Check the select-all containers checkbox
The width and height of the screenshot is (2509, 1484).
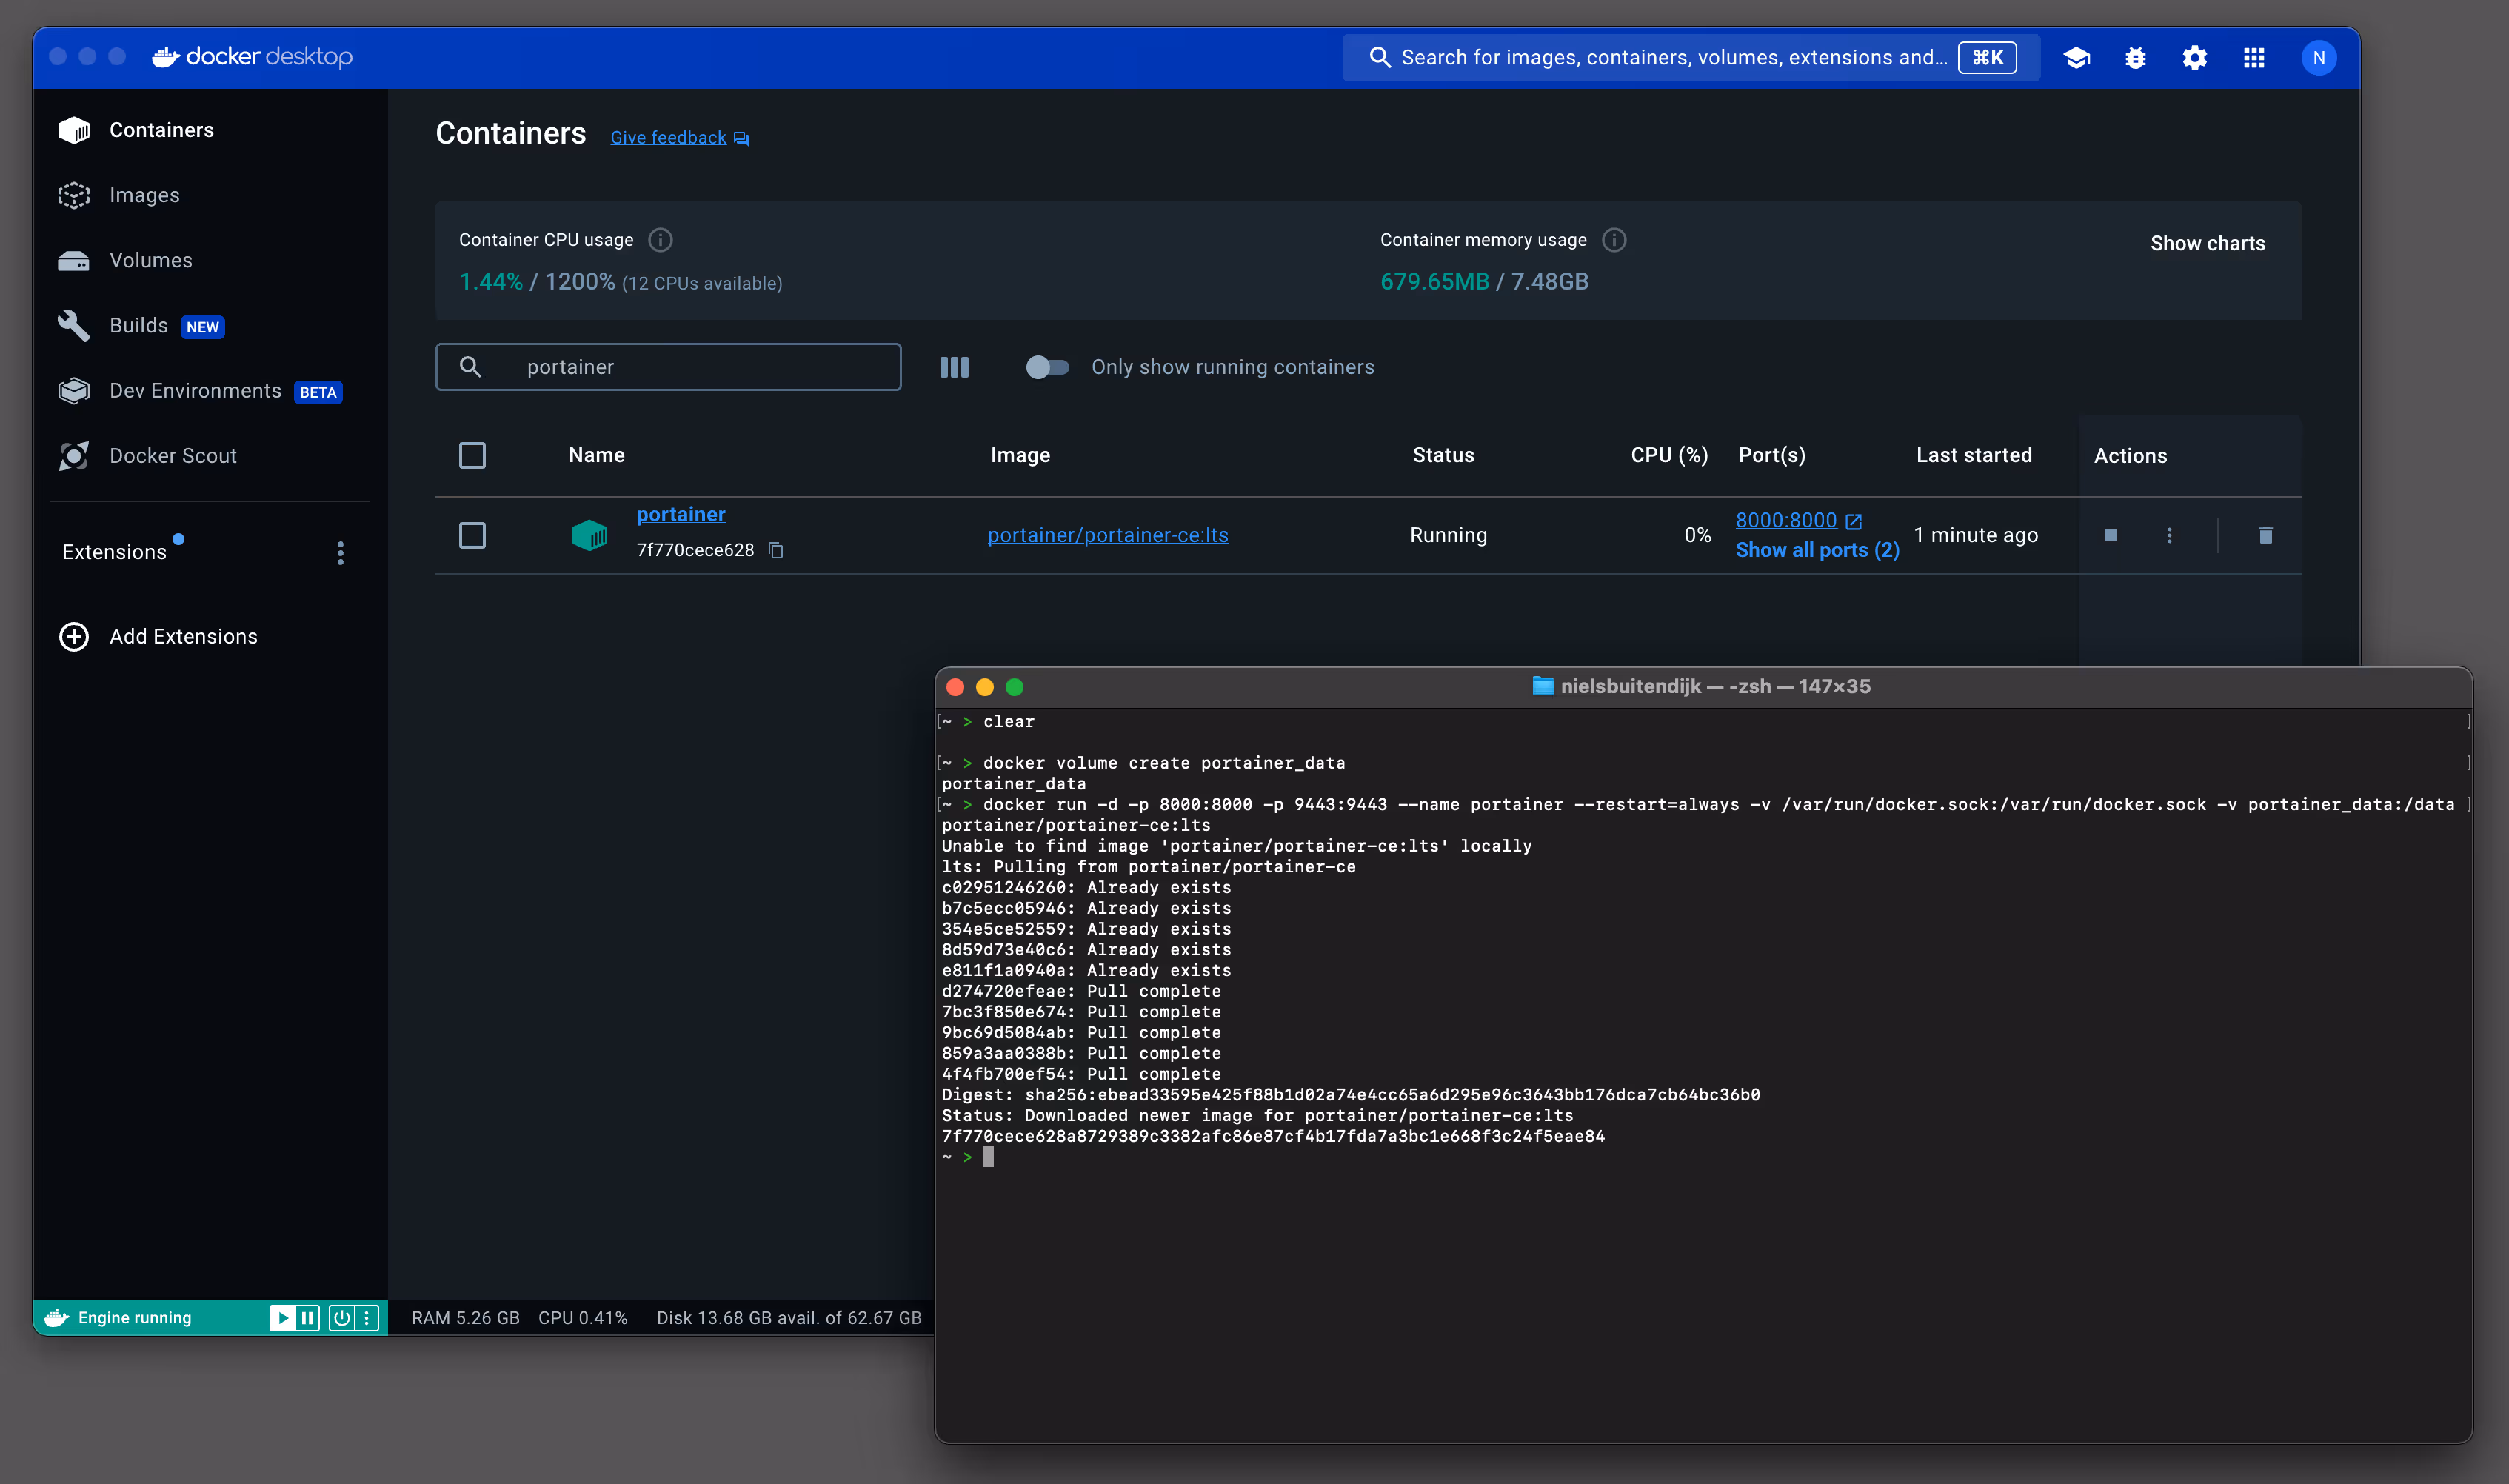click(x=472, y=455)
